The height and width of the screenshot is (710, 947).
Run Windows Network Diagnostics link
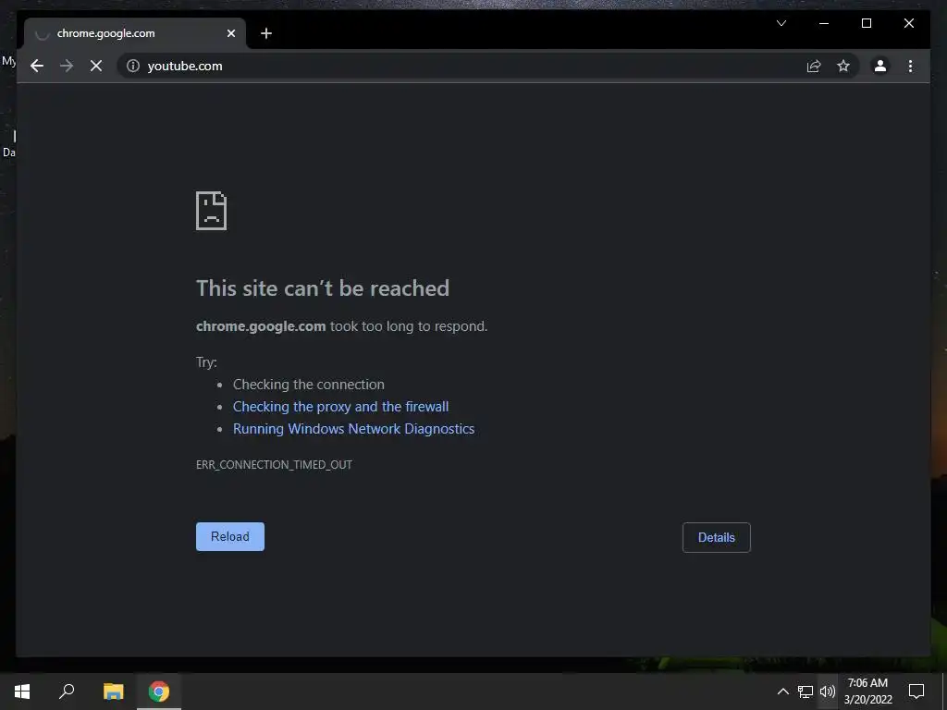(x=354, y=429)
